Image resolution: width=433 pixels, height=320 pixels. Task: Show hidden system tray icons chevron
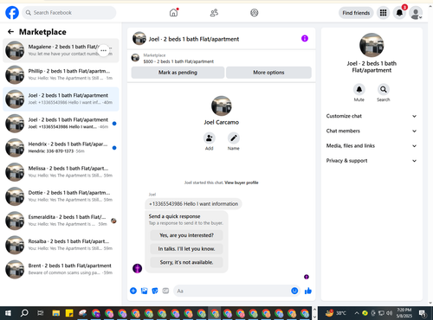[x=357, y=313]
